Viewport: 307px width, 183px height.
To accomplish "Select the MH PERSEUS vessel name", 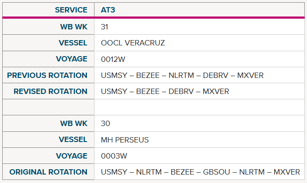I will (125, 140).
